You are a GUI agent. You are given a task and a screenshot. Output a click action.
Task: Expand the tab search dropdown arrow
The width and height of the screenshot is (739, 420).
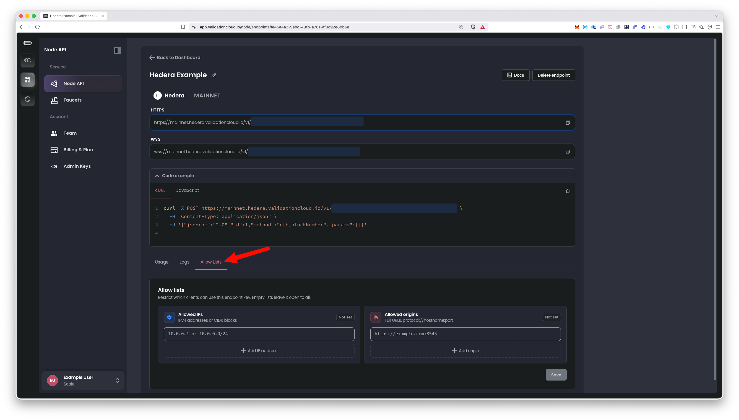[717, 16]
